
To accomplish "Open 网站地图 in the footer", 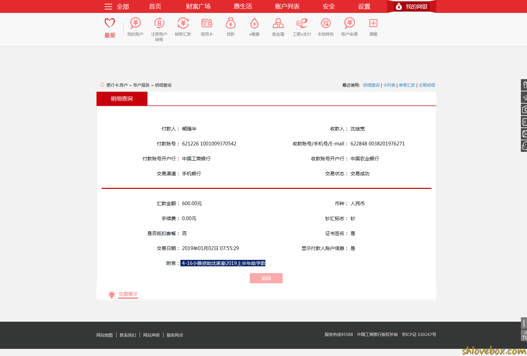I will point(104,335).
